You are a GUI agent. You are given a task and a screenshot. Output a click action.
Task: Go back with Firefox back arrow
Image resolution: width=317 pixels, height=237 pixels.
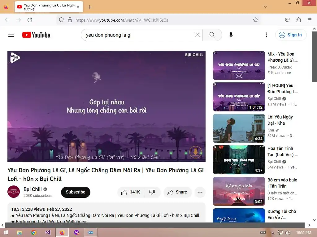click(7, 20)
